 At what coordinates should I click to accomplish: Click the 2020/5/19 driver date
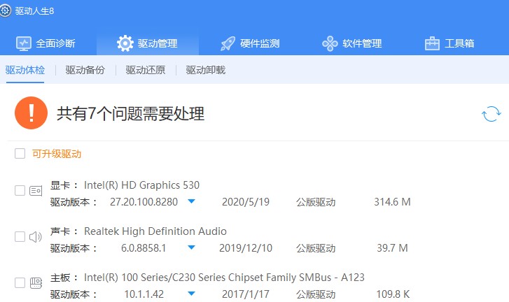[x=246, y=202]
